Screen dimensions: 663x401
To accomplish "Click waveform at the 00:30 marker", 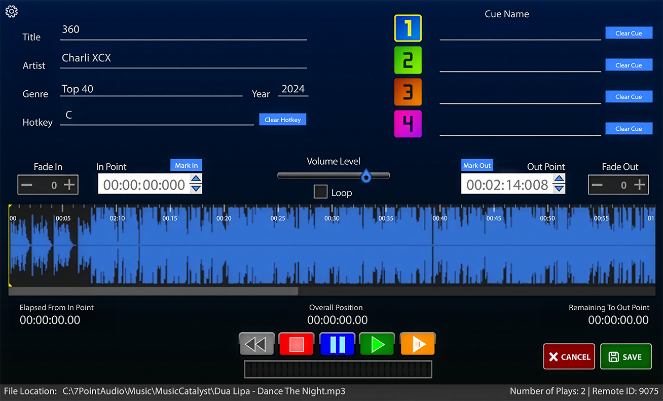I will coord(332,218).
